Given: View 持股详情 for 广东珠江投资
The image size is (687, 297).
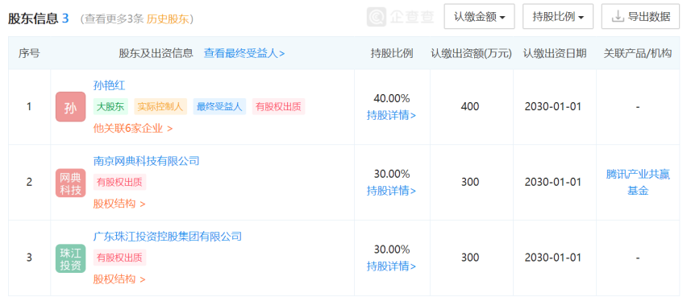Looking at the screenshot, I should [391, 266].
